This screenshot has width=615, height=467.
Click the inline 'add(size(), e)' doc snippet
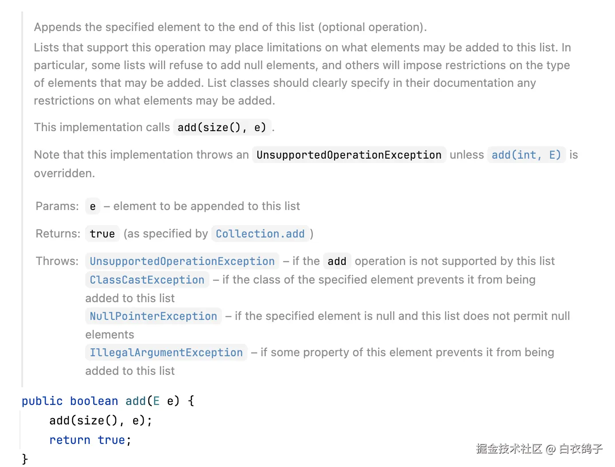tap(222, 128)
